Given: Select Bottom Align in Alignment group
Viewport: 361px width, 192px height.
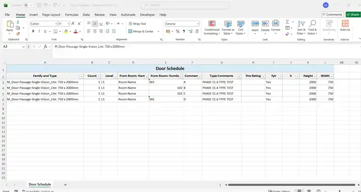Looking at the screenshot, I should pyautogui.click(x=101, y=24).
